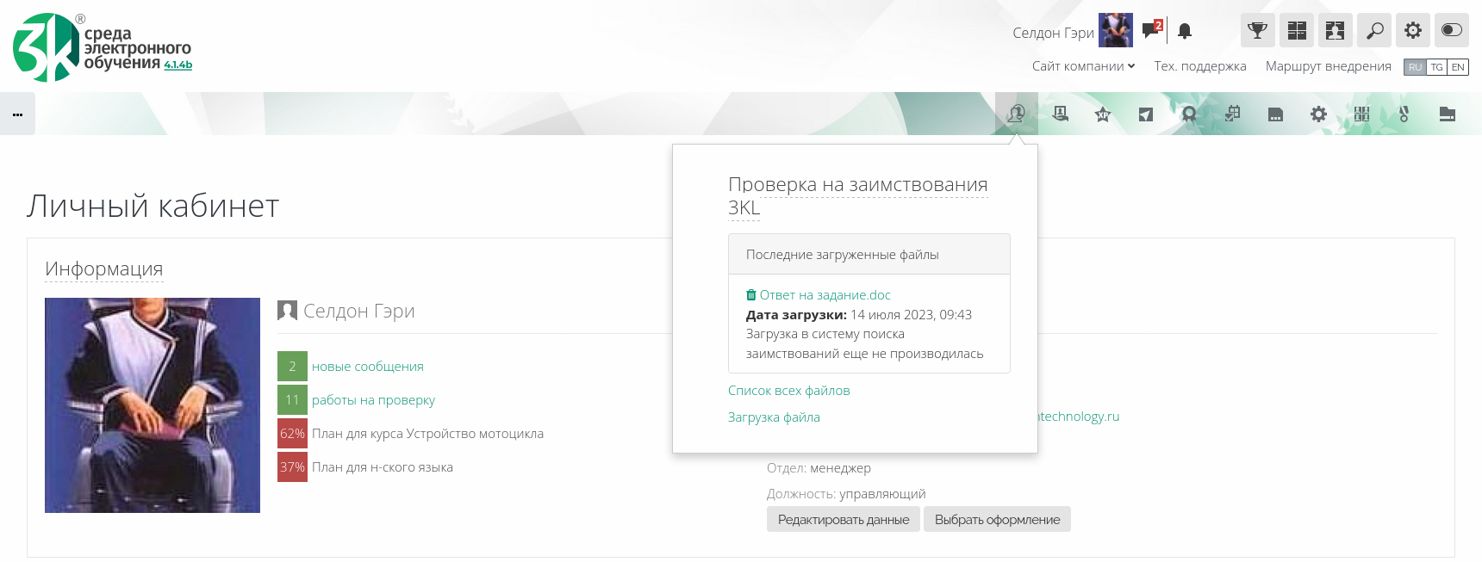Image resolution: width=1482 pixels, height=562 pixels.
Task: Expand the Сайт компании dropdown
Action: coord(1083,66)
